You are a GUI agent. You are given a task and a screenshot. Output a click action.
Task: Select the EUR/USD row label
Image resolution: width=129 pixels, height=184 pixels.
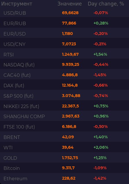tap(15, 34)
